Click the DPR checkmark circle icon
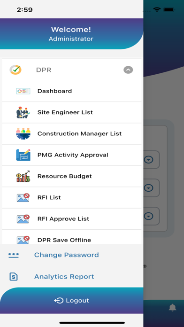 15,70
